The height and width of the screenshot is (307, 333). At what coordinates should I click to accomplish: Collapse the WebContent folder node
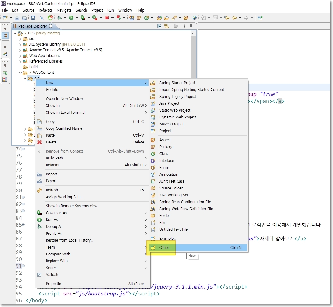(x=20, y=73)
